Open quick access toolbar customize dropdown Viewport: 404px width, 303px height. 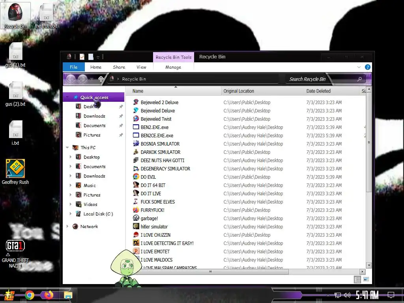(x=98, y=57)
